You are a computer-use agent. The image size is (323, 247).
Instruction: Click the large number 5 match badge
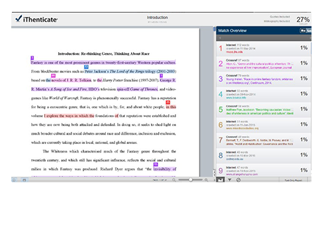(x=220, y=110)
